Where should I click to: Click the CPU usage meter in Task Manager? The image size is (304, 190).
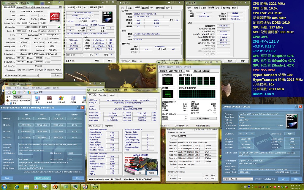[x=168, y=81]
